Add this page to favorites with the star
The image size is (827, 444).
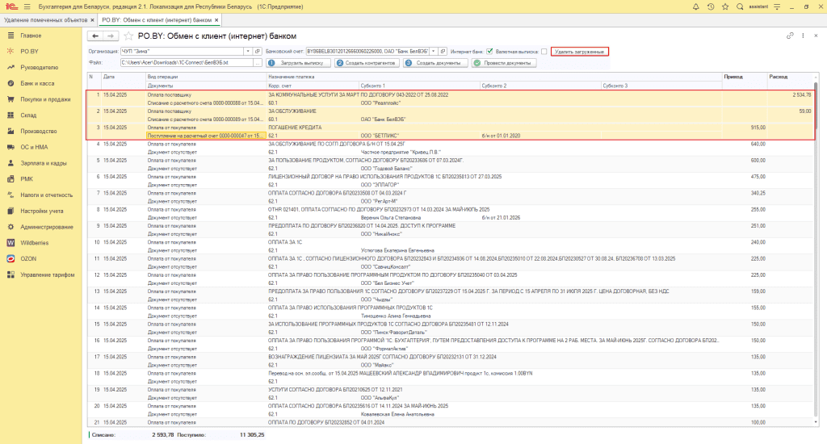(128, 36)
